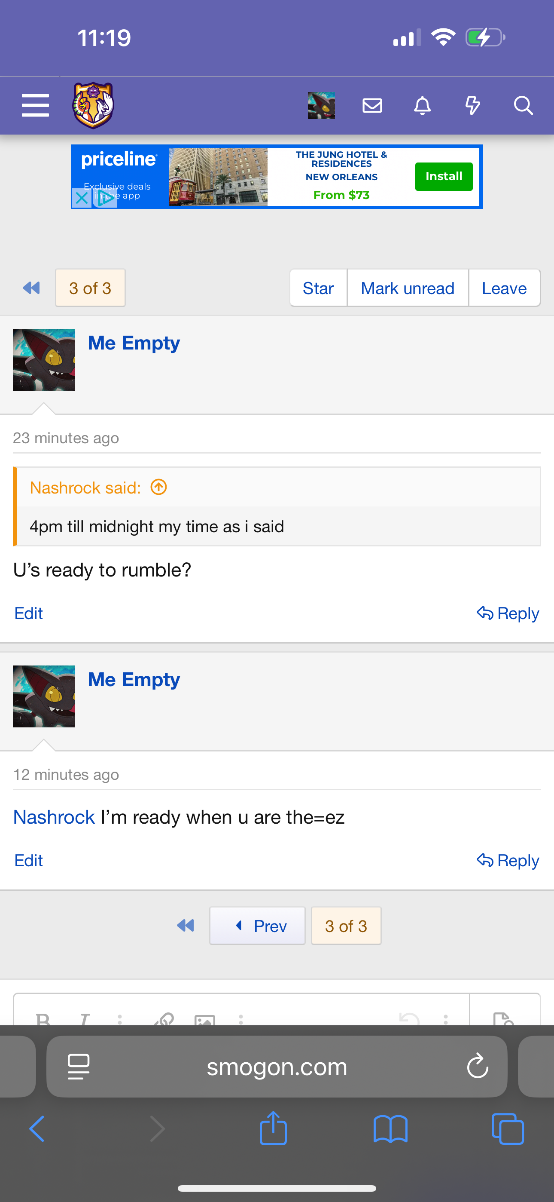Screen dimensions: 554x1202
Task: Open the Safari bookmarks icon
Action: [390, 1129]
